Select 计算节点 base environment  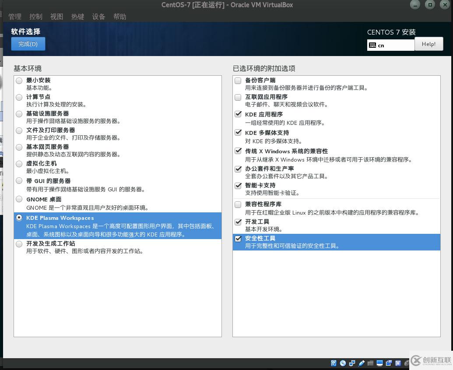[19, 97]
